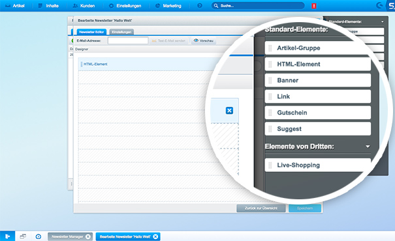The height and width of the screenshot is (241, 395).
Task: Click drag handle of Link element
Action: pos(270,96)
